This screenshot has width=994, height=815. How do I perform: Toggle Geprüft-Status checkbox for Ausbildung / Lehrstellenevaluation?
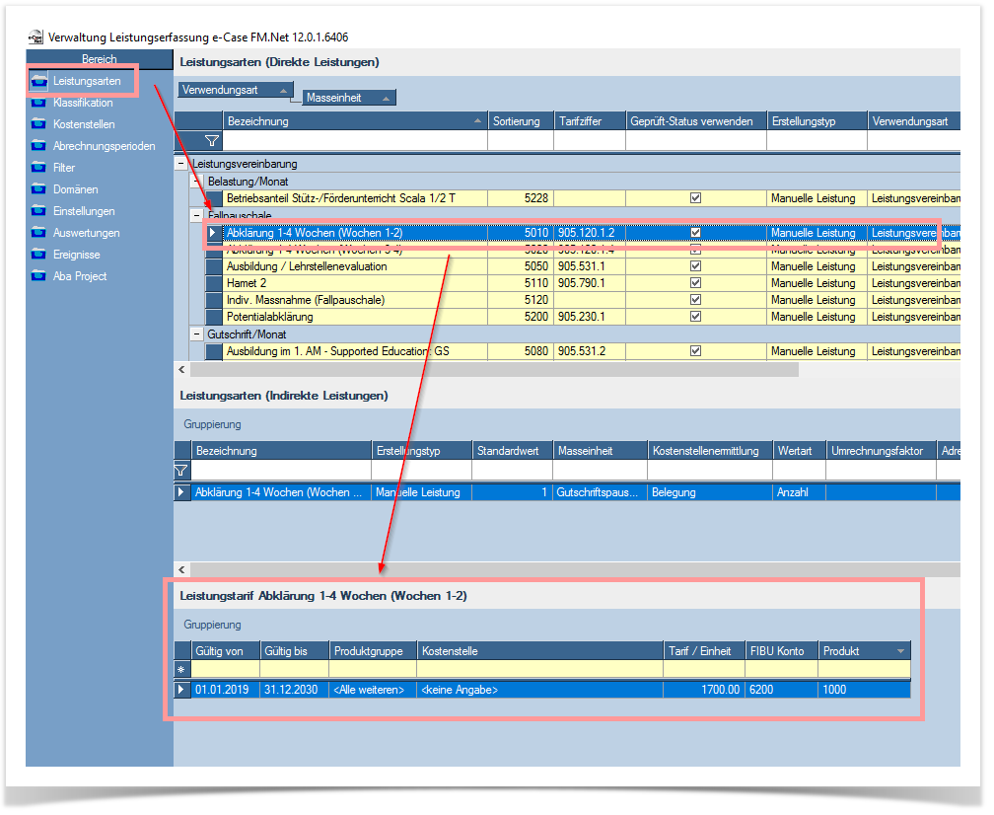pyautogui.click(x=695, y=266)
